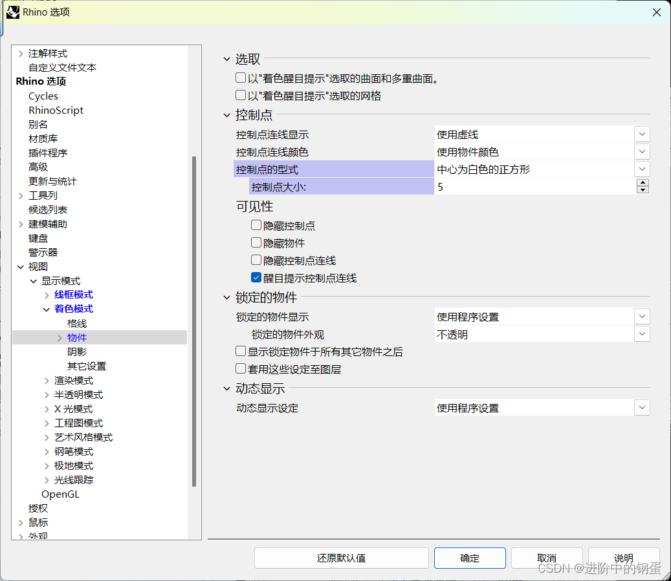This screenshot has width=671, height=581.
Task: Select Cycles in options tree
Action: [x=43, y=96]
